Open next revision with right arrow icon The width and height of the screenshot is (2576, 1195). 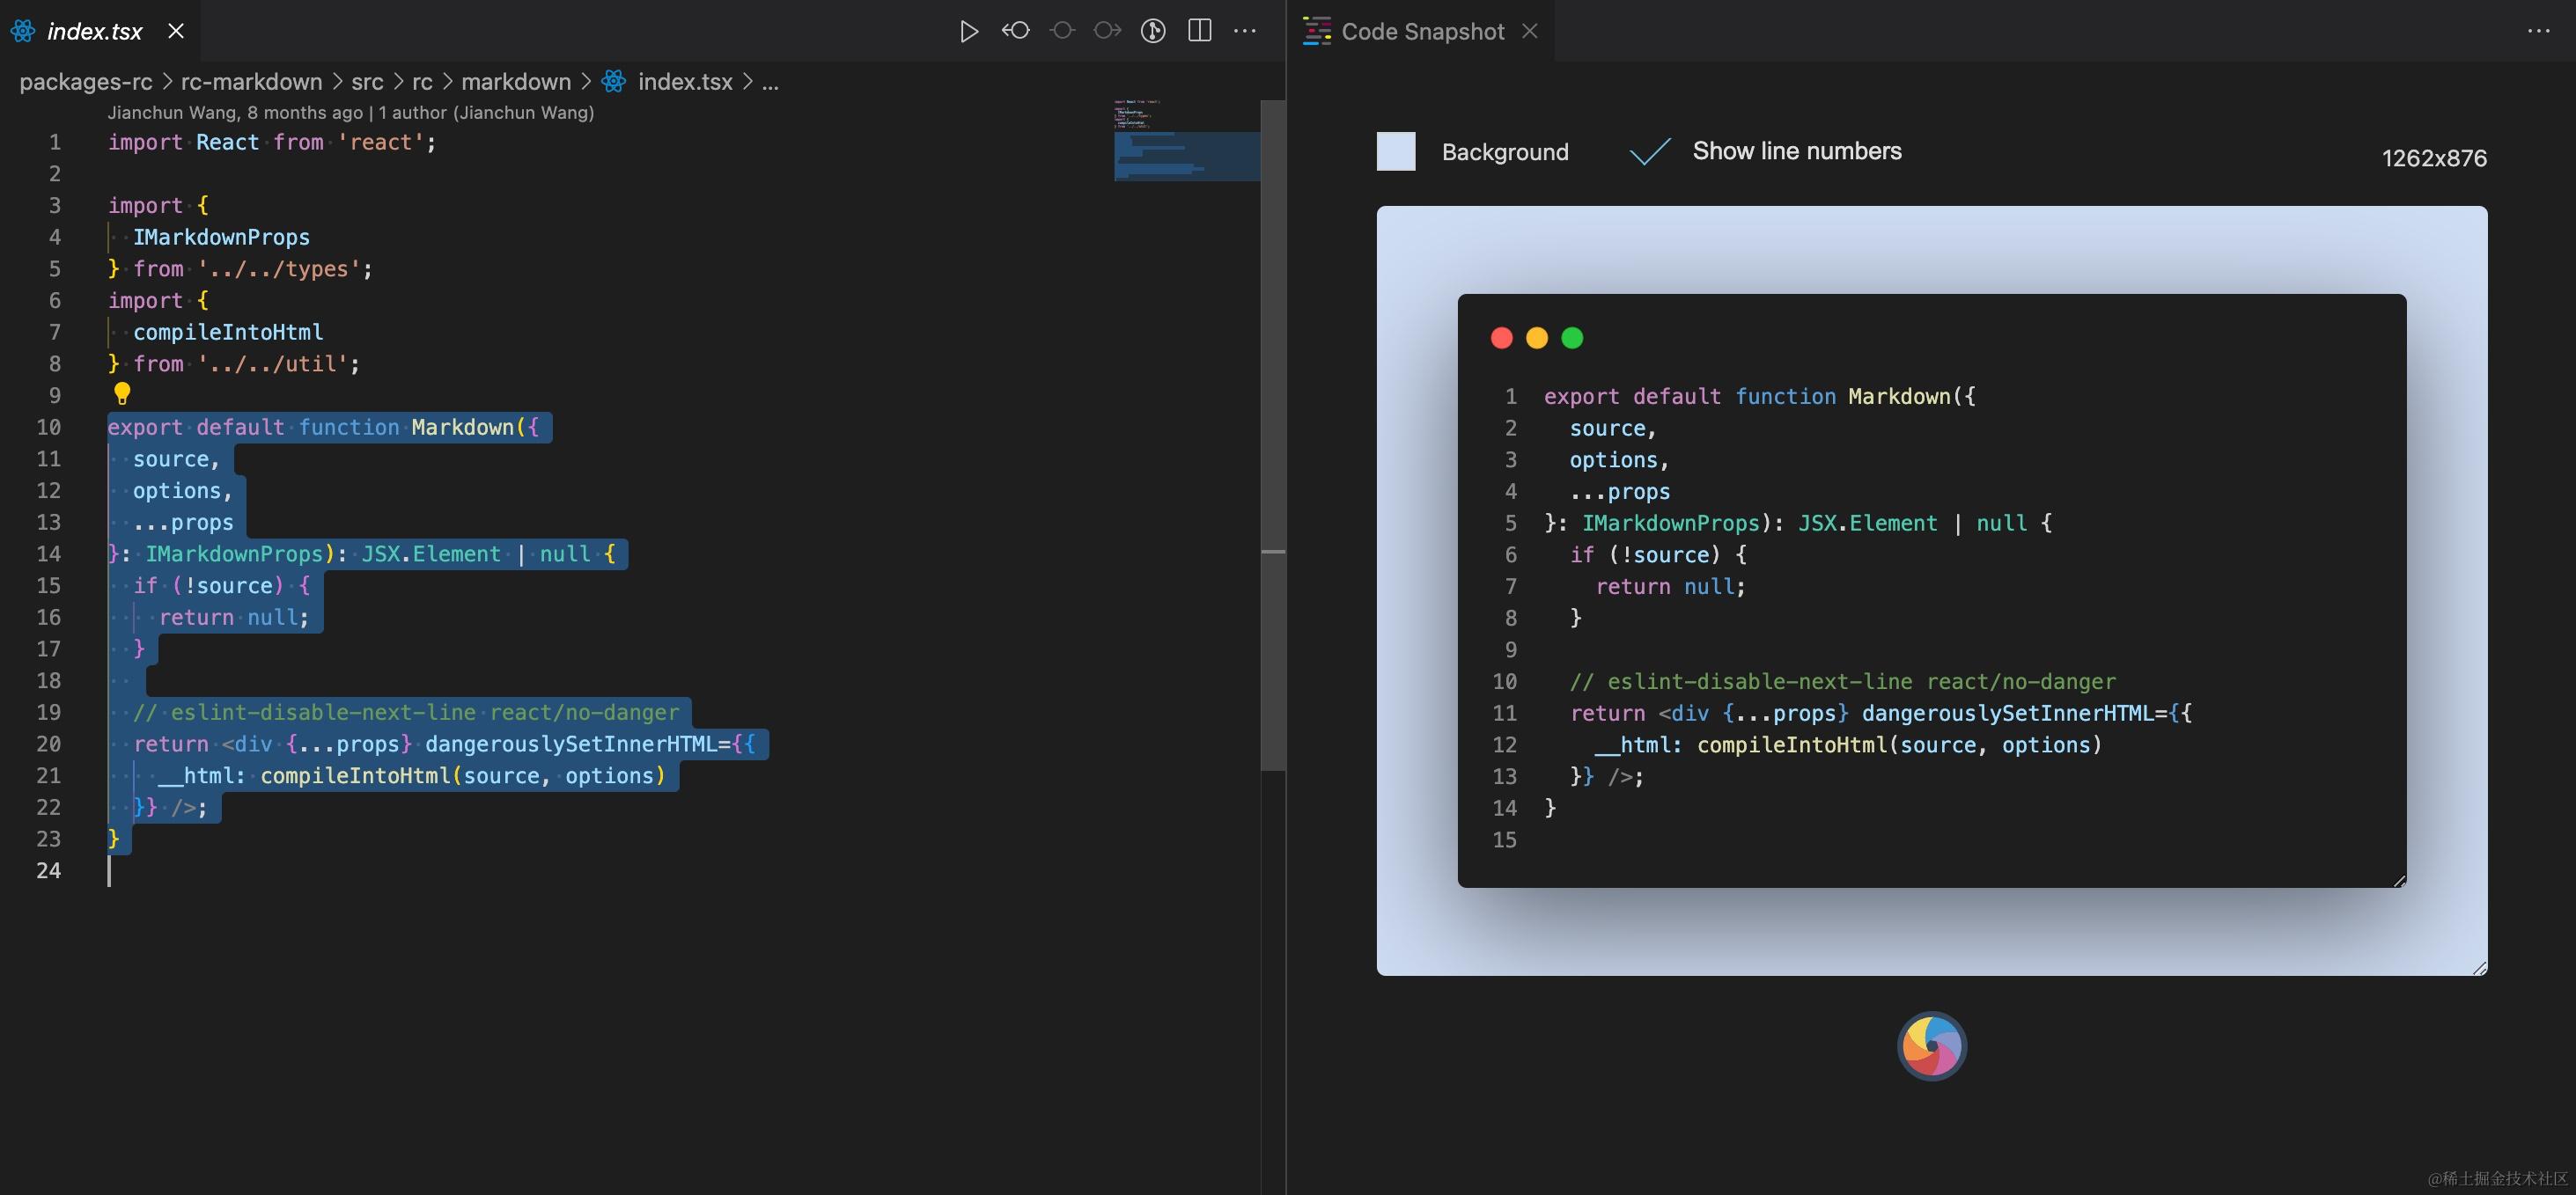(1107, 31)
